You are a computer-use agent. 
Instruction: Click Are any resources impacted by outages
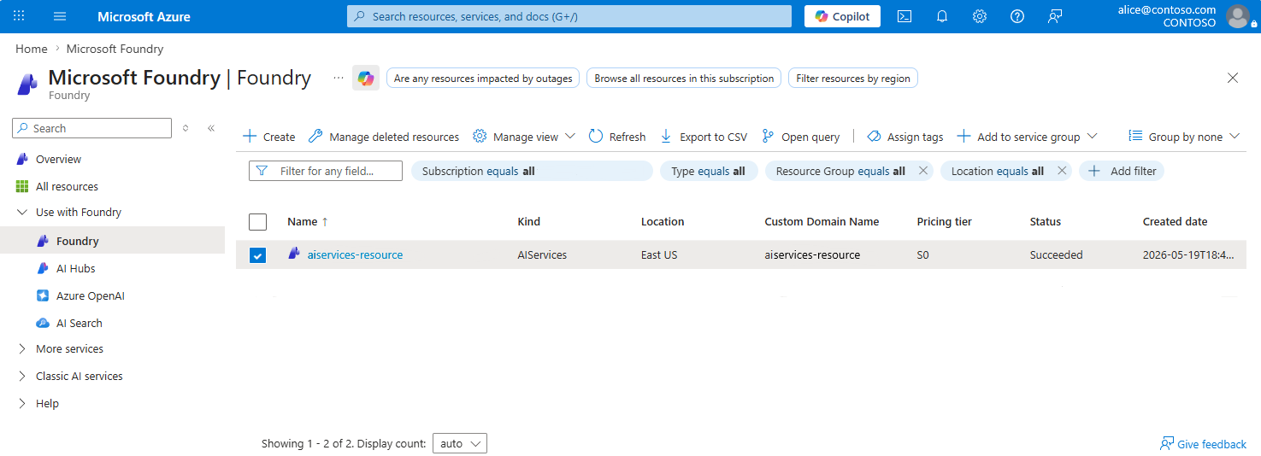[x=483, y=78]
